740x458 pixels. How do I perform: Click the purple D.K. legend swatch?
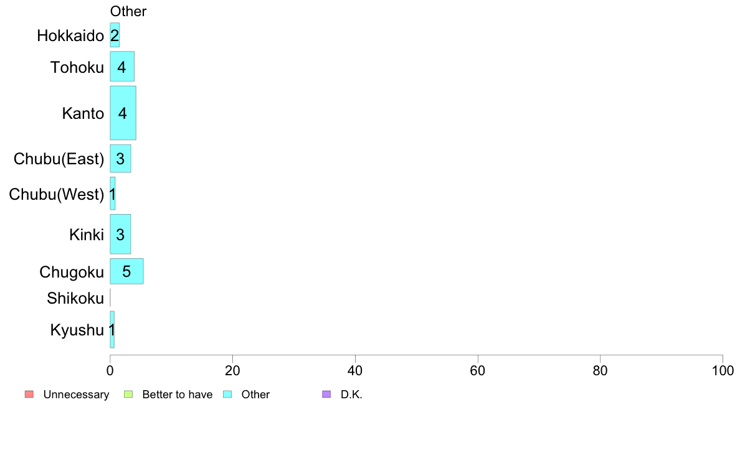pyautogui.click(x=326, y=395)
